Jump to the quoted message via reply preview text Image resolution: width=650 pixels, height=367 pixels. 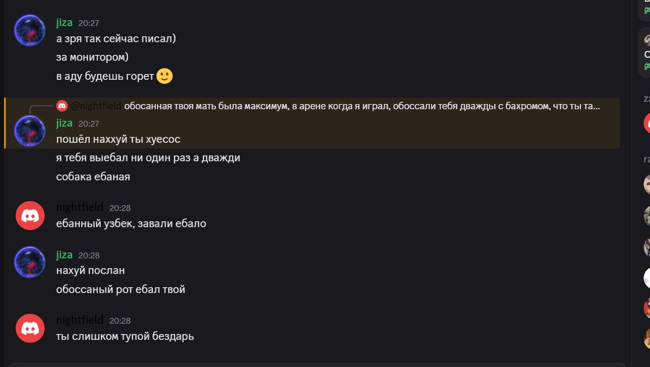click(361, 106)
